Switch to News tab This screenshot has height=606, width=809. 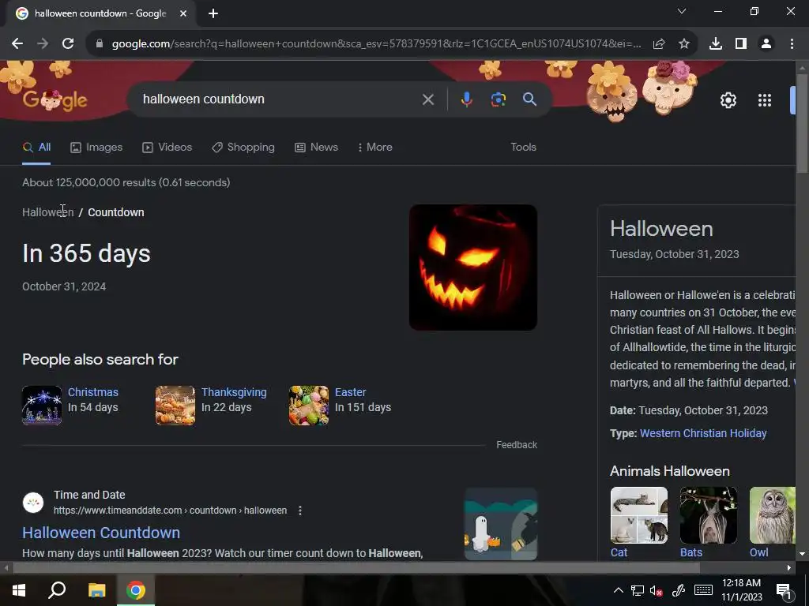pyautogui.click(x=316, y=148)
